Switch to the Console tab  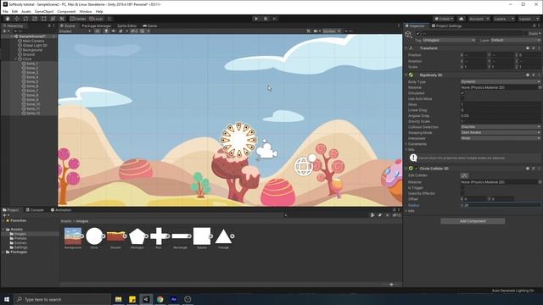point(35,210)
